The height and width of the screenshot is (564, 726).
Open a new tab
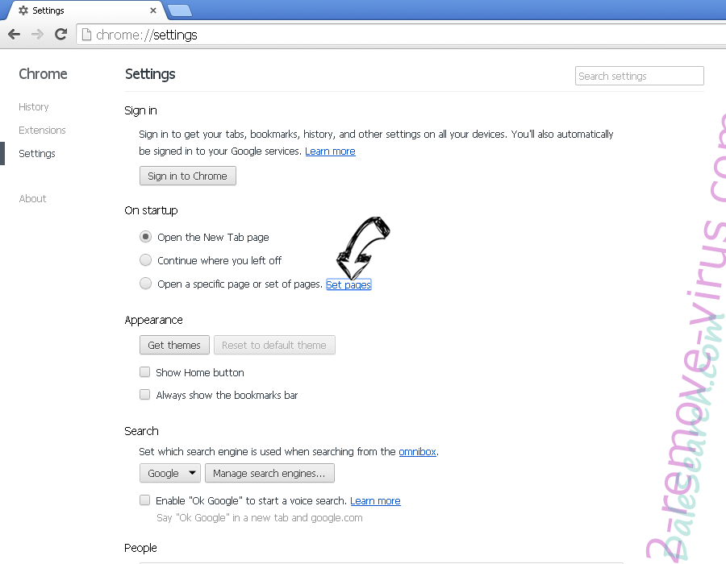pyautogui.click(x=179, y=10)
